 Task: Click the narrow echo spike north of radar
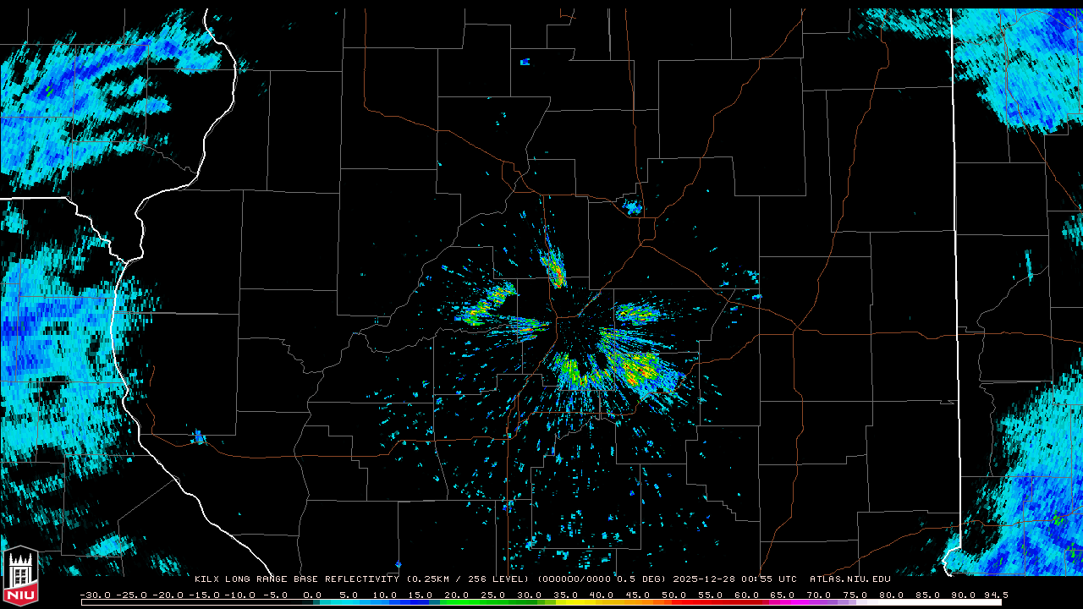click(x=554, y=266)
